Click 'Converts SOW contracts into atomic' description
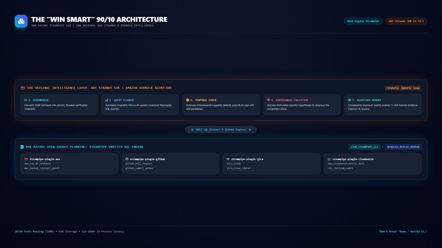 [56, 107]
